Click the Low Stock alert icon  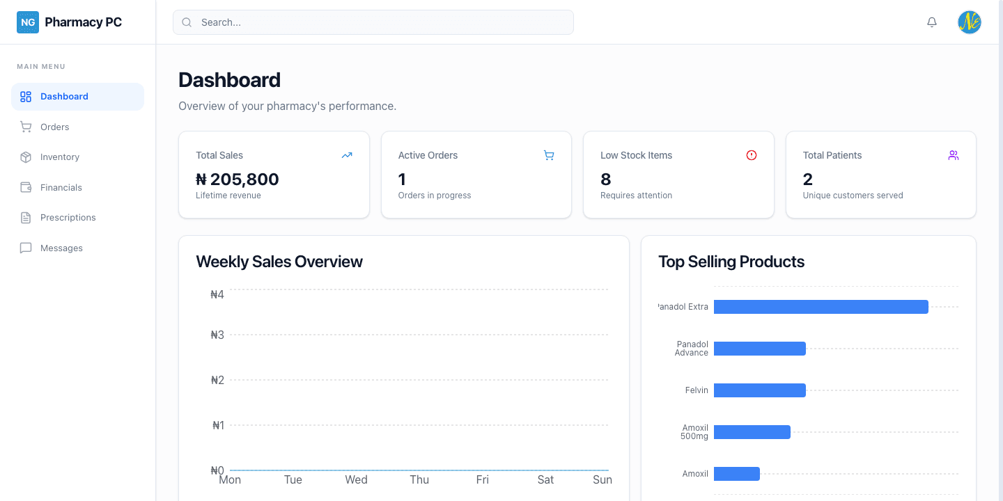(x=752, y=155)
